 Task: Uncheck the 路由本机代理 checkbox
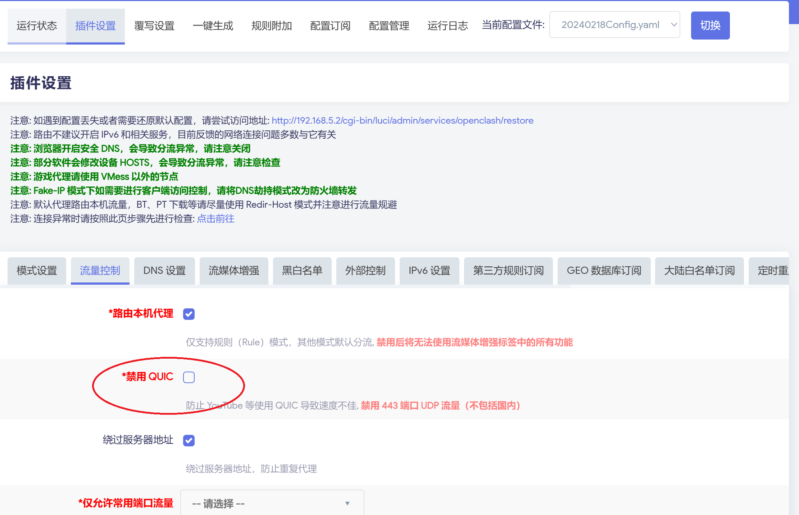pyautogui.click(x=189, y=314)
